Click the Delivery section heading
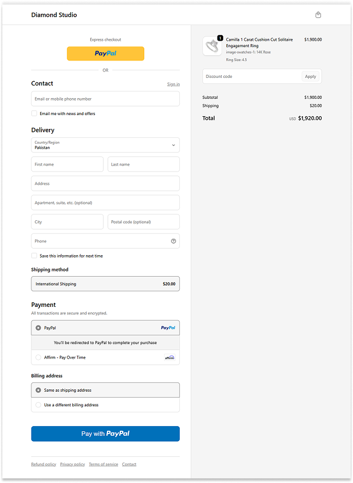Image resolution: width=353 pixels, height=483 pixels. 43,130
